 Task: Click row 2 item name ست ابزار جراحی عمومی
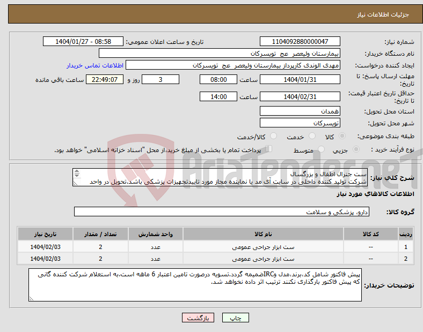point(263,259)
